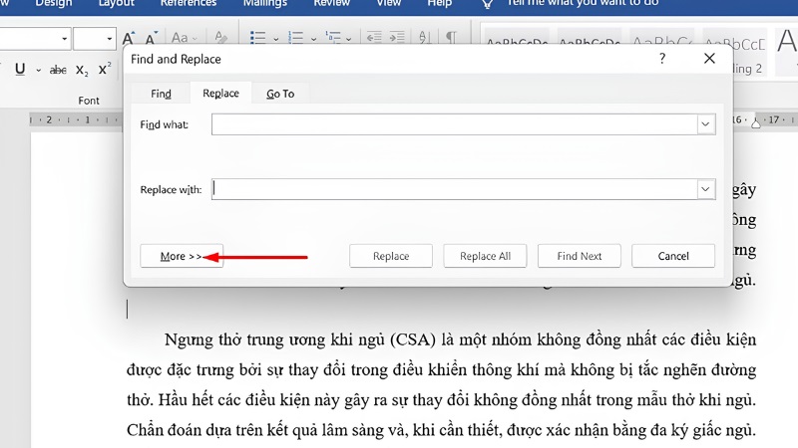Image resolution: width=798 pixels, height=448 pixels.
Task: Apply subscript formatting
Action: [82, 70]
